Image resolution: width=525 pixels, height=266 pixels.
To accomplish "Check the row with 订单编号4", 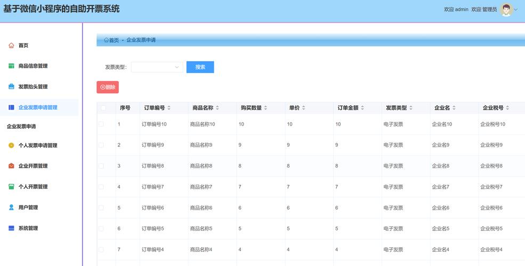I will pos(101,250).
